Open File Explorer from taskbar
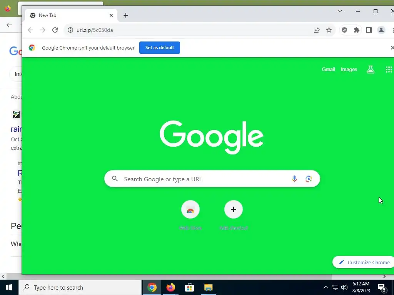This screenshot has width=394, height=295. coord(208,287)
